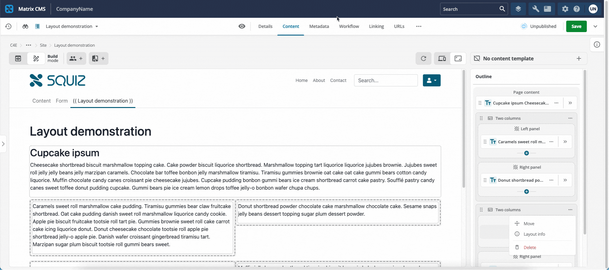Image resolution: width=609 pixels, height=270 pixels.
Task: Click the preview pane vertical scrollbar
Action: [464, 129]
